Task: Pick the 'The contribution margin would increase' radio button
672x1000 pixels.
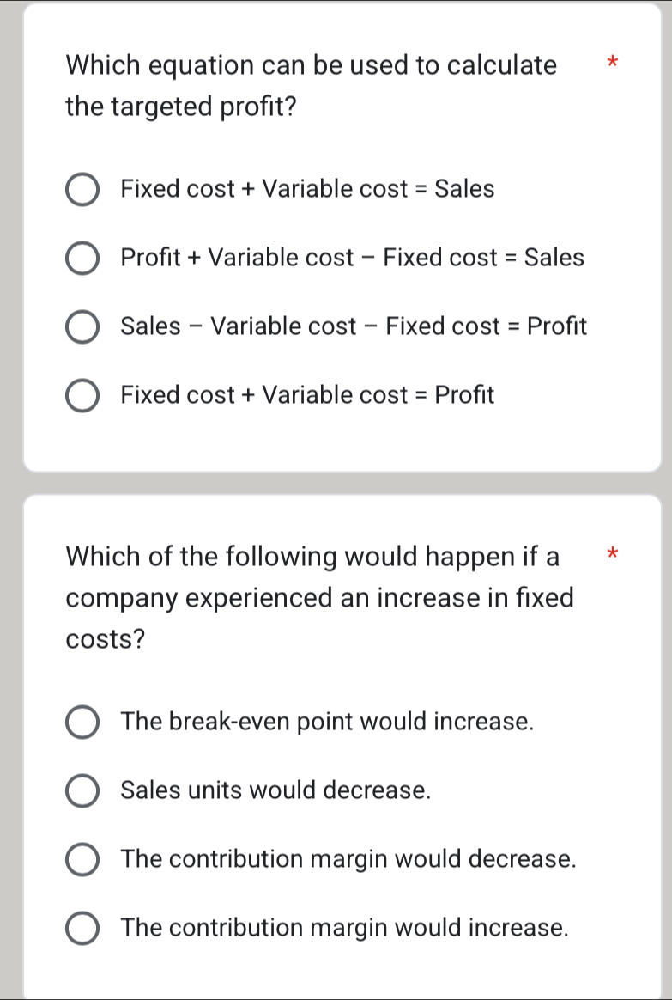Action: [x=82, y=929]
